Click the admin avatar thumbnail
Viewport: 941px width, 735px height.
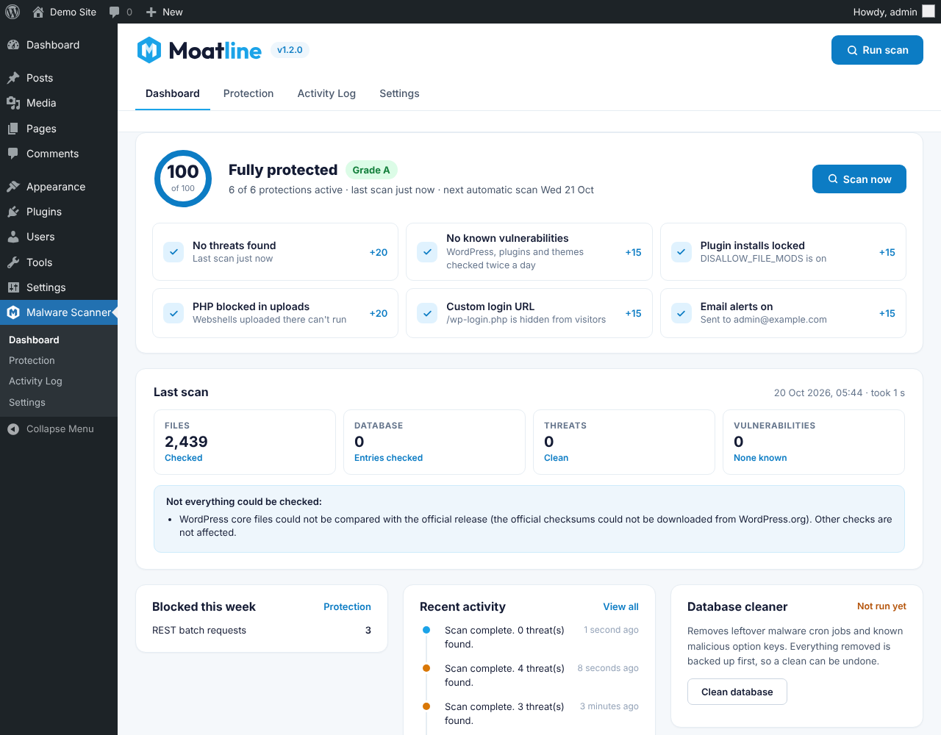click(x=929, y=12)
